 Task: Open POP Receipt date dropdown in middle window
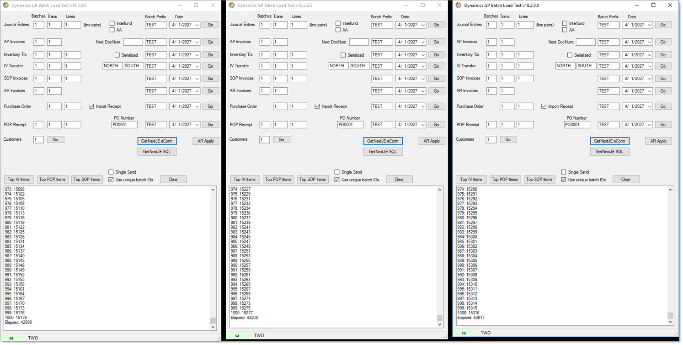coord(423,125)
